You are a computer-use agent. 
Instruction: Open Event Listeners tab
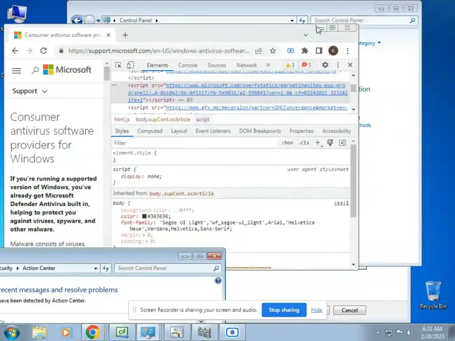213,131
